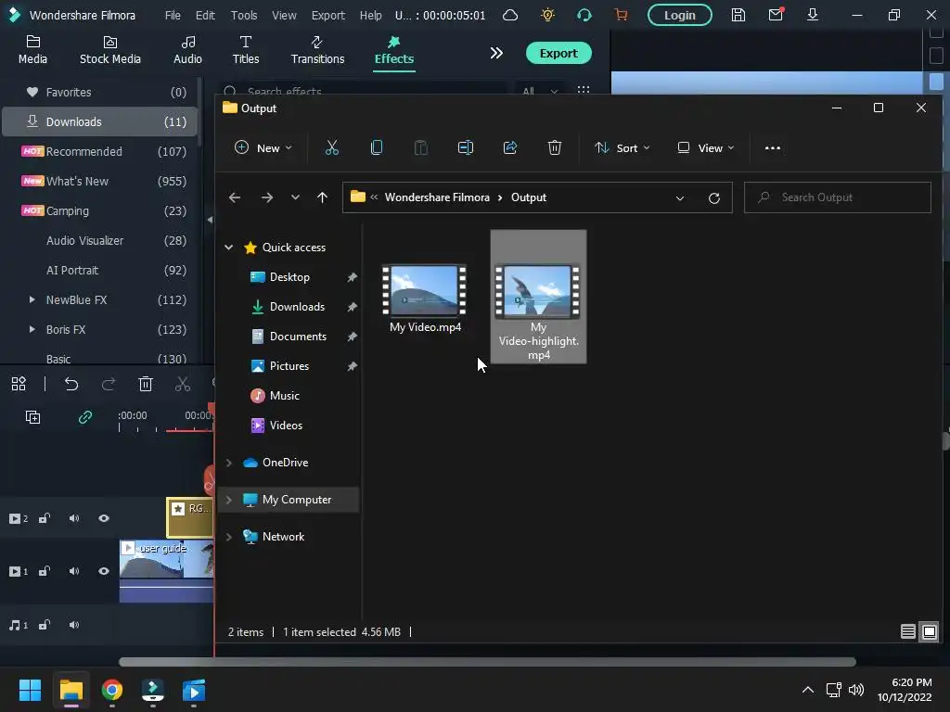Toggle the auto ripple link icon
The height and width of the screenshot is (712, 950).
(85, 417)
